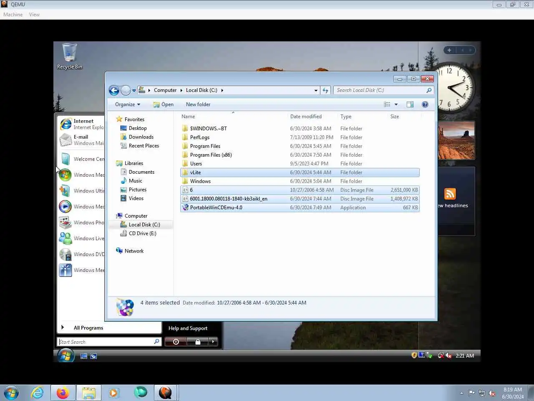This screenshot has height=401, width=534.
Task: Open the E-mail Windows Mail icon in Start menu
Action: click(x=65, y=140)
